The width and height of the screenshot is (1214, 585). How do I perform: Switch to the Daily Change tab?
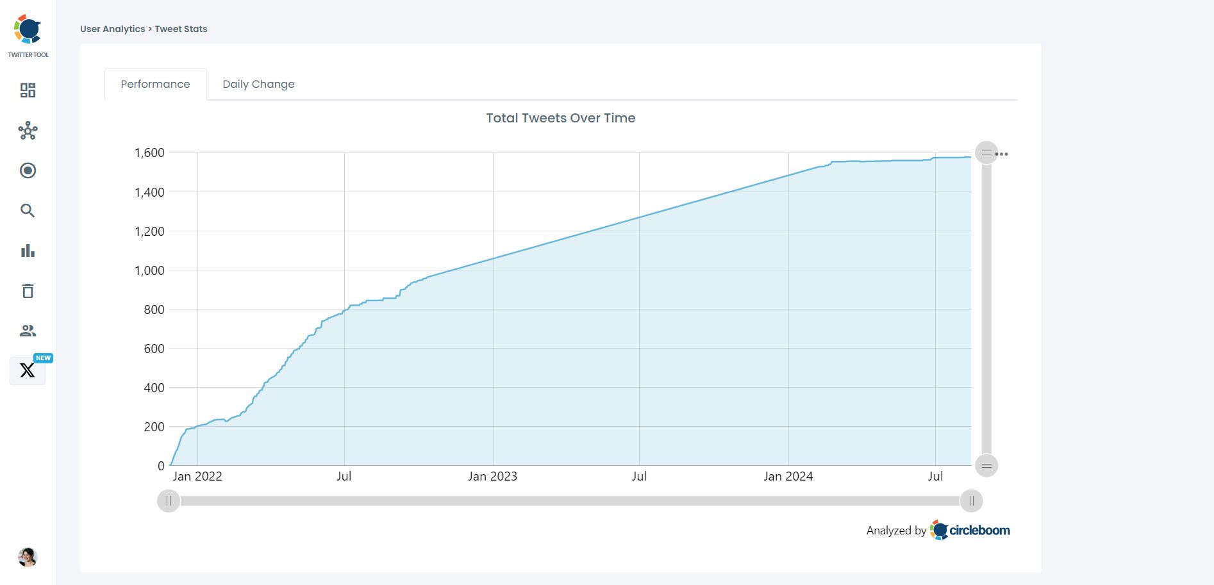tap(258, 84)
